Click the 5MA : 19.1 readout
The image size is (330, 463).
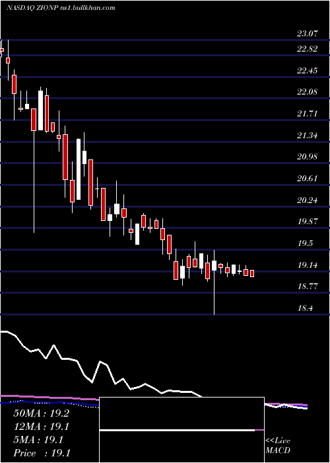click(x=38, y=440)
